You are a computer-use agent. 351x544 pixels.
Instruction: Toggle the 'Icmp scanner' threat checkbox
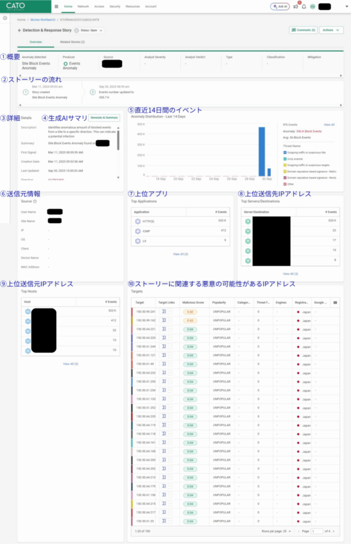284,159
